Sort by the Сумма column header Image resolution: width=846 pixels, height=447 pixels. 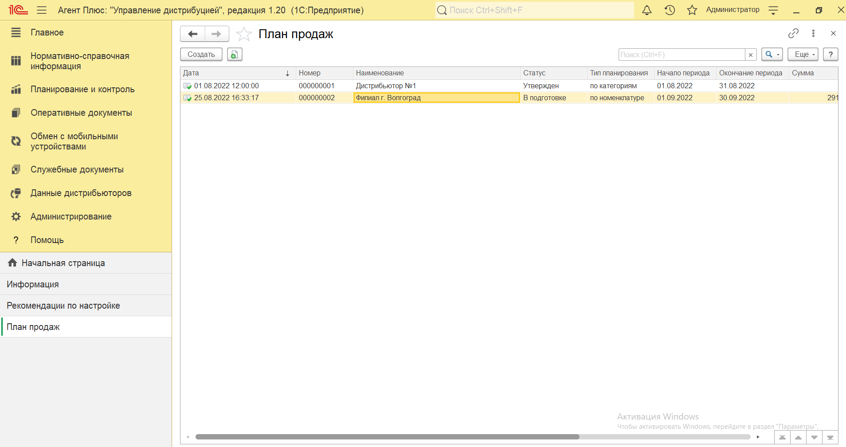(x=814, y=73)
